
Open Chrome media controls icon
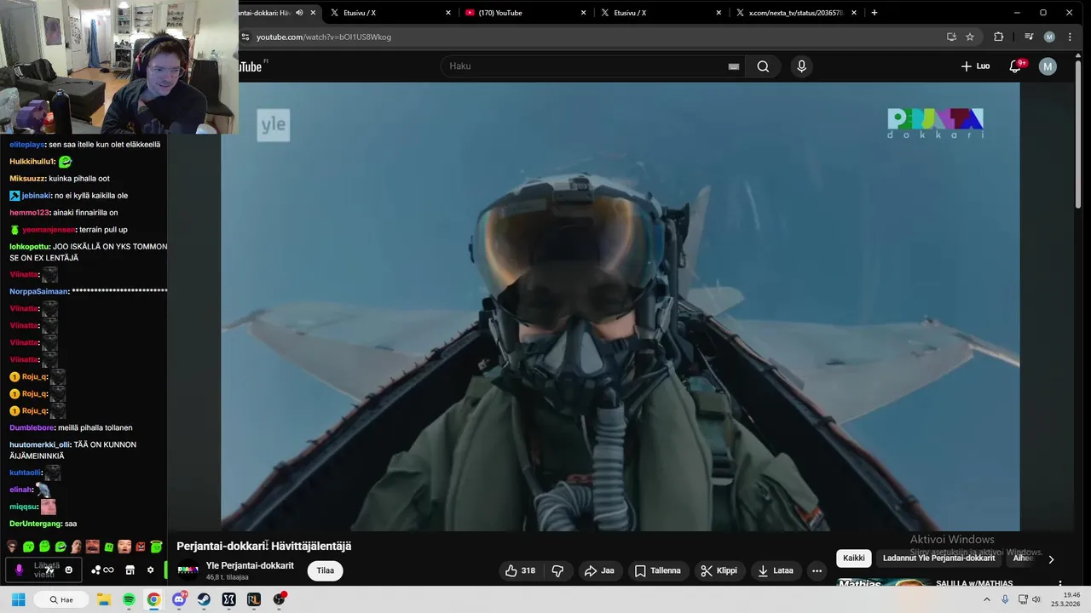point(1029,37)
